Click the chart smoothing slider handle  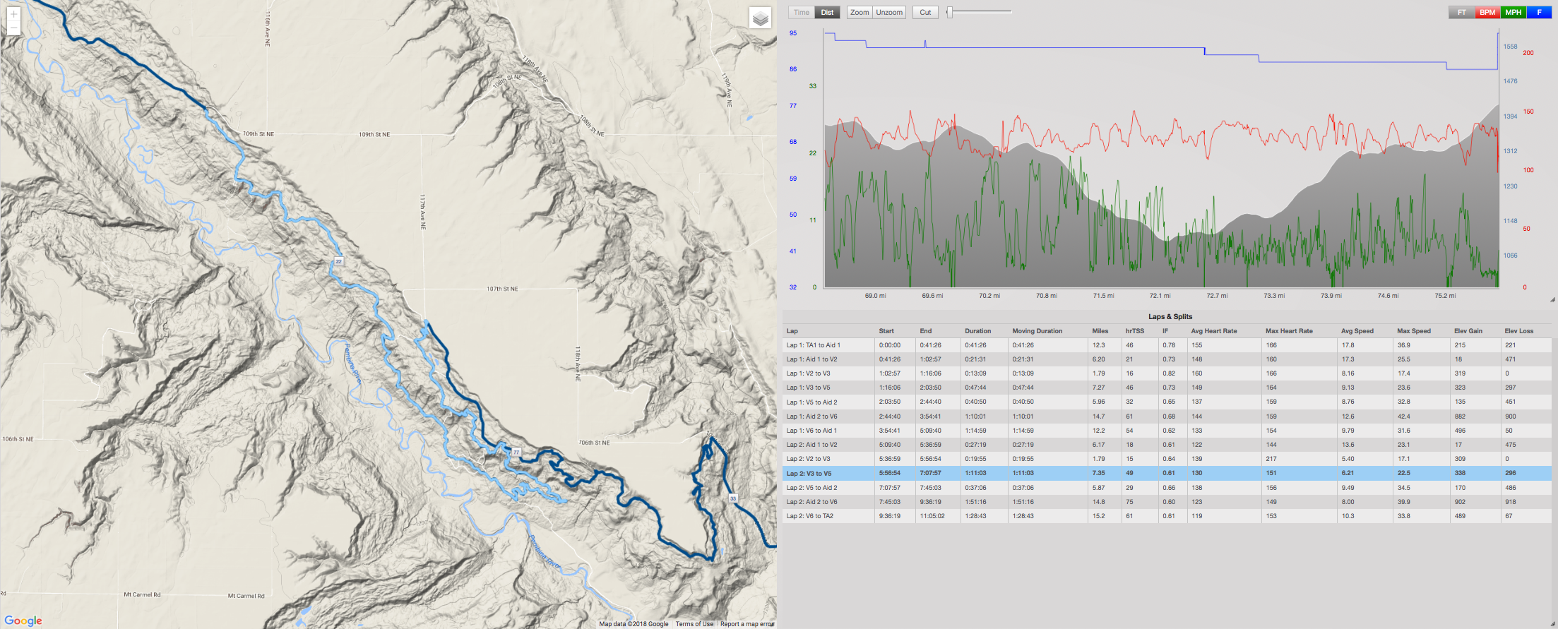[950, 12]
